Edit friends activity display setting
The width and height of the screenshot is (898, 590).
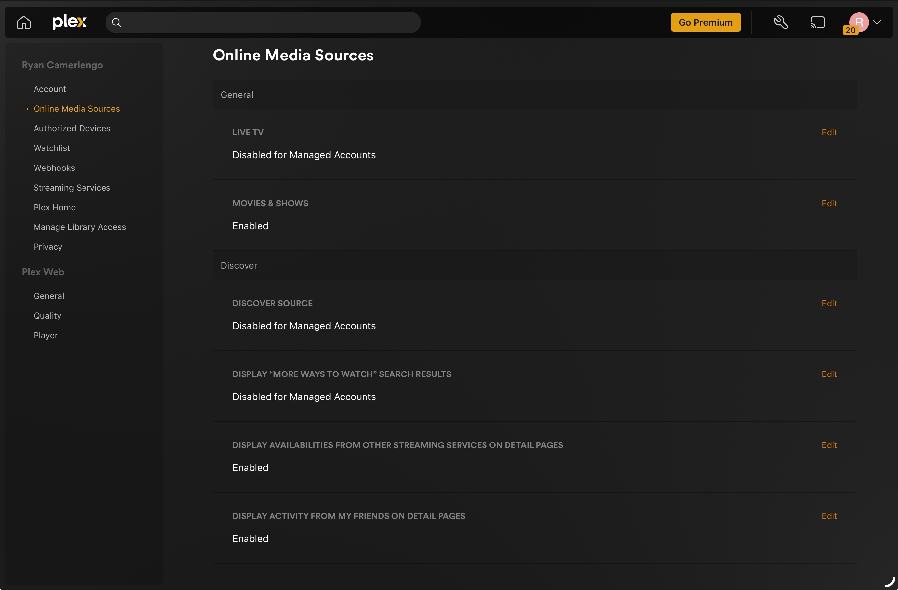click(x=829, y=516)
